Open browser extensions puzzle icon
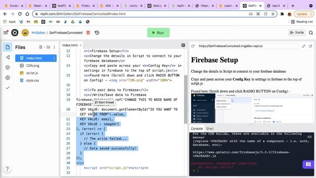316x178 pixels. 282,14
